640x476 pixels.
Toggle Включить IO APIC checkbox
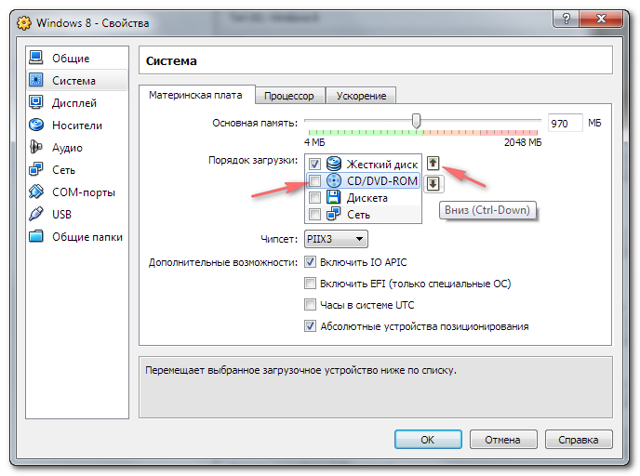point(310,262)
